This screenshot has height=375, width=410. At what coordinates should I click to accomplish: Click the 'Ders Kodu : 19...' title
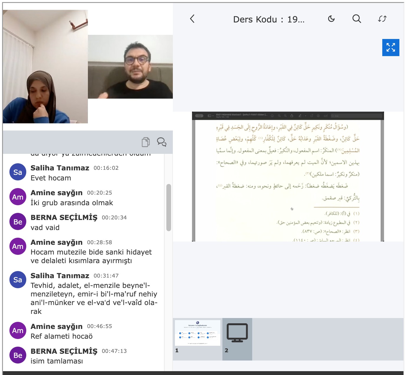tap(269, 19)
